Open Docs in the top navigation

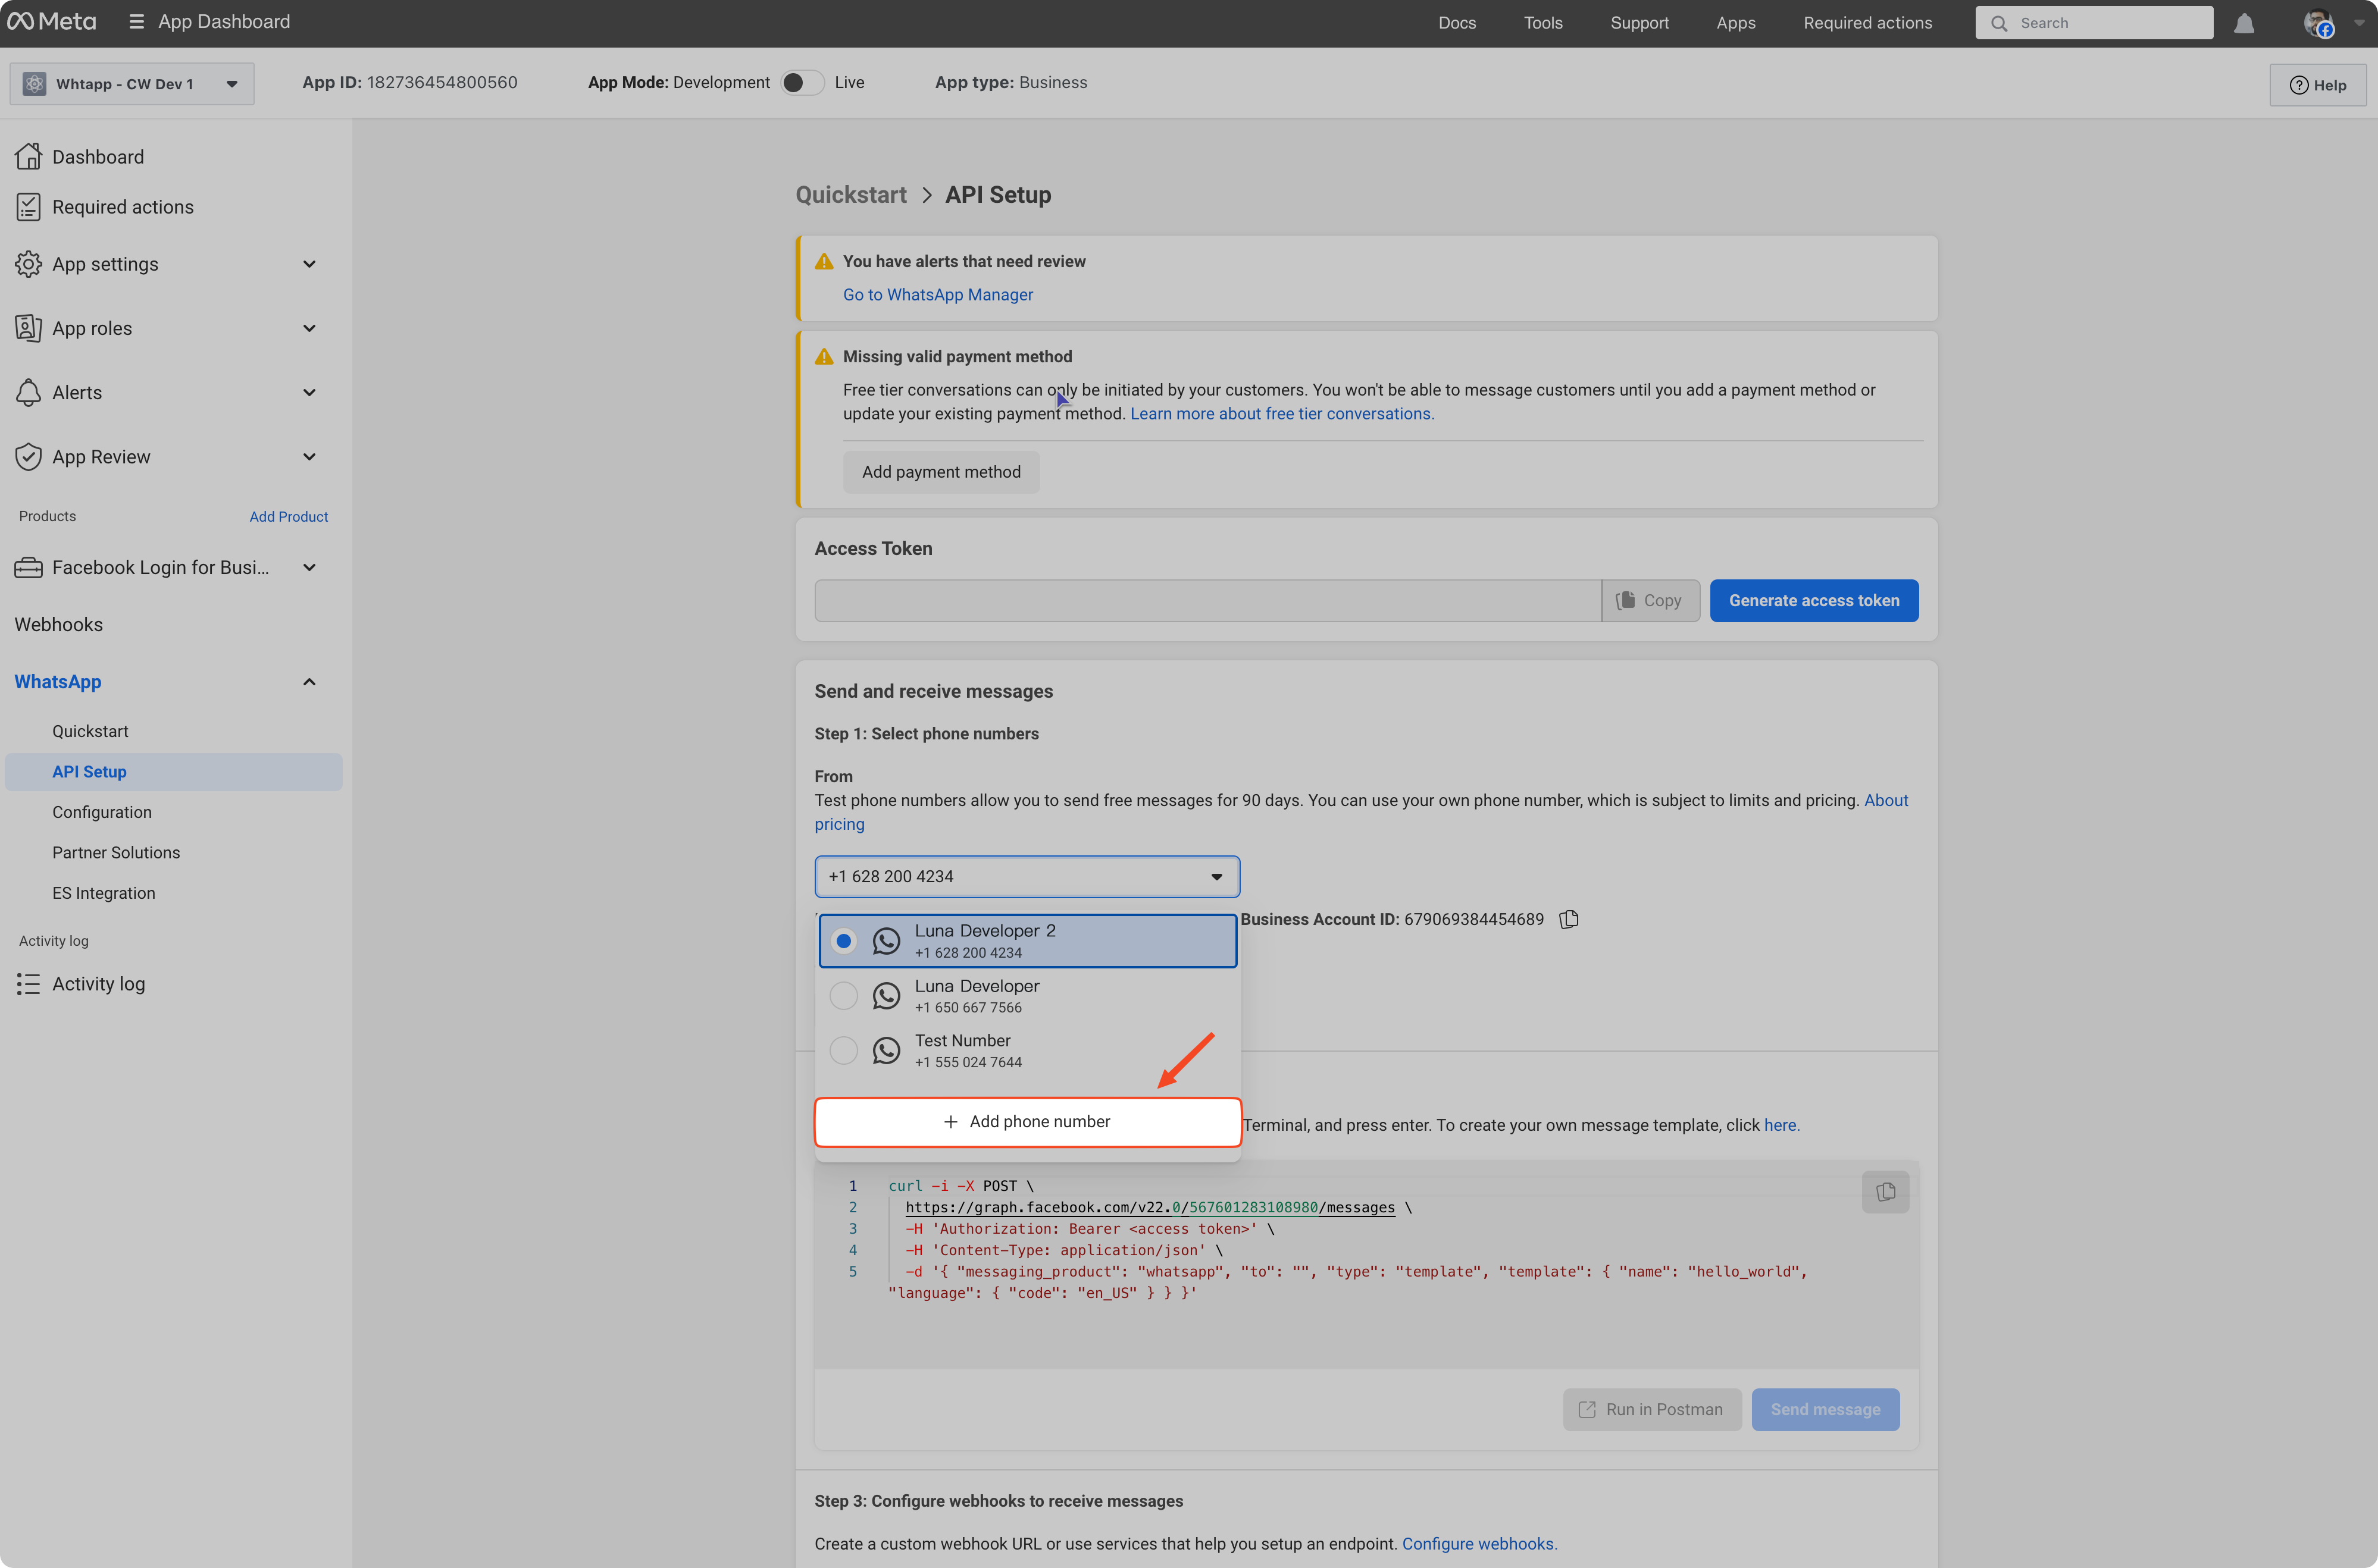pos(1457,23)
